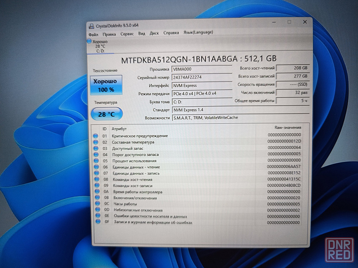Click status dot for Составная температура row
Viewport: 358px width, 268px height.
coord(96,142)
